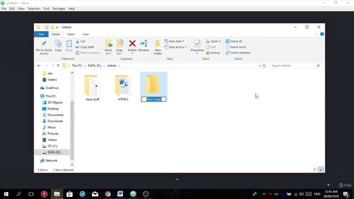Viewport: 354px width, 199px height.
Task: Click Copy path in Clipboard group
Action: point(85,47)
